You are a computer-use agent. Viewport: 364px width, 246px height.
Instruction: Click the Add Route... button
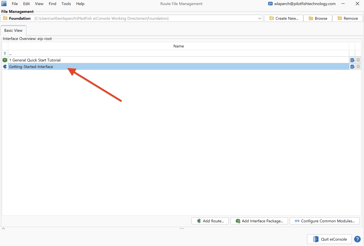(210, 221)
